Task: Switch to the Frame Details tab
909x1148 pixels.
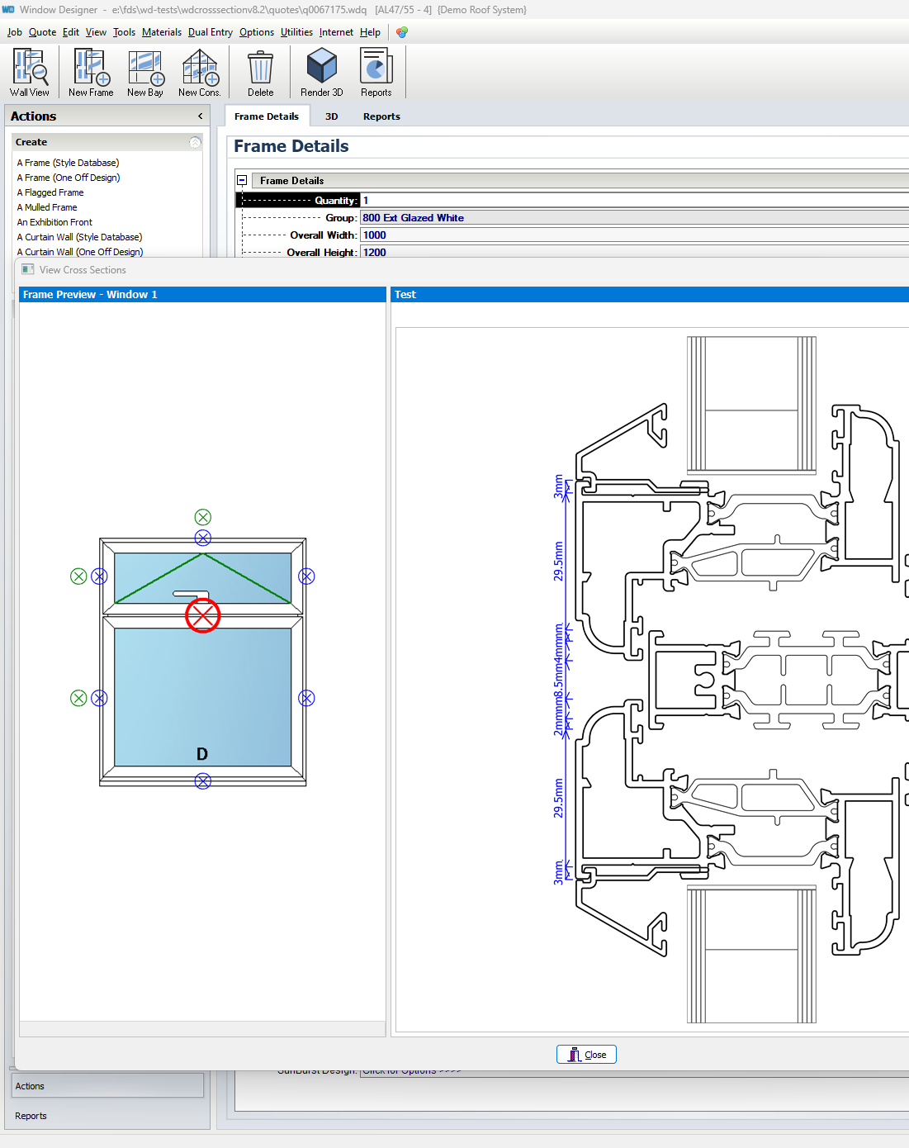Action: (267, 116)
